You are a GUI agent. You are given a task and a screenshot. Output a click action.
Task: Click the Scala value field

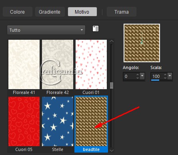coord(157,76)
